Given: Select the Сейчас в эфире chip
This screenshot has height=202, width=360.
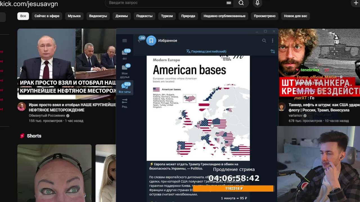Looking at the screenshot, I should point(47,16).
